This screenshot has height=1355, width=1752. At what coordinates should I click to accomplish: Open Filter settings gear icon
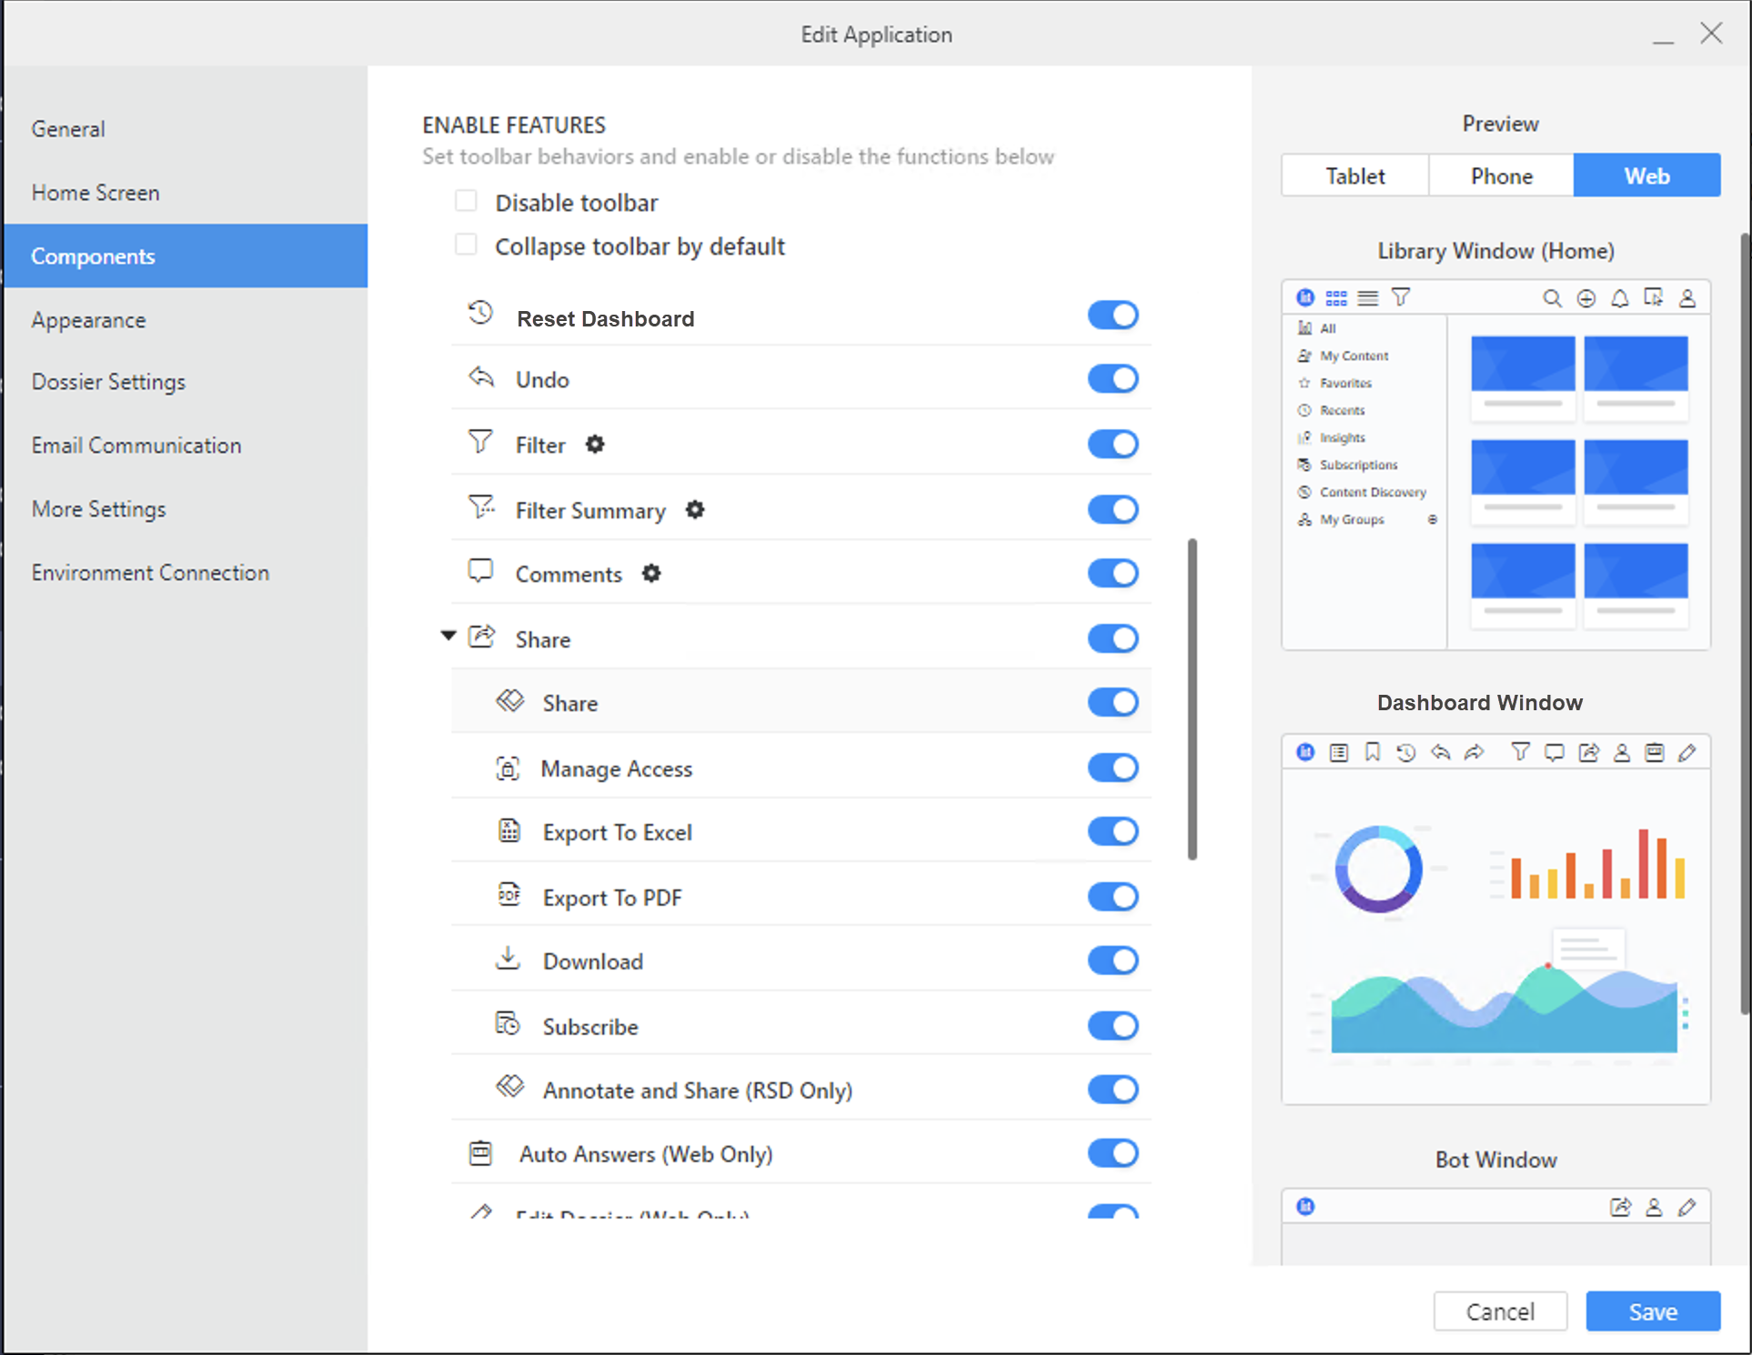(595, 445)
